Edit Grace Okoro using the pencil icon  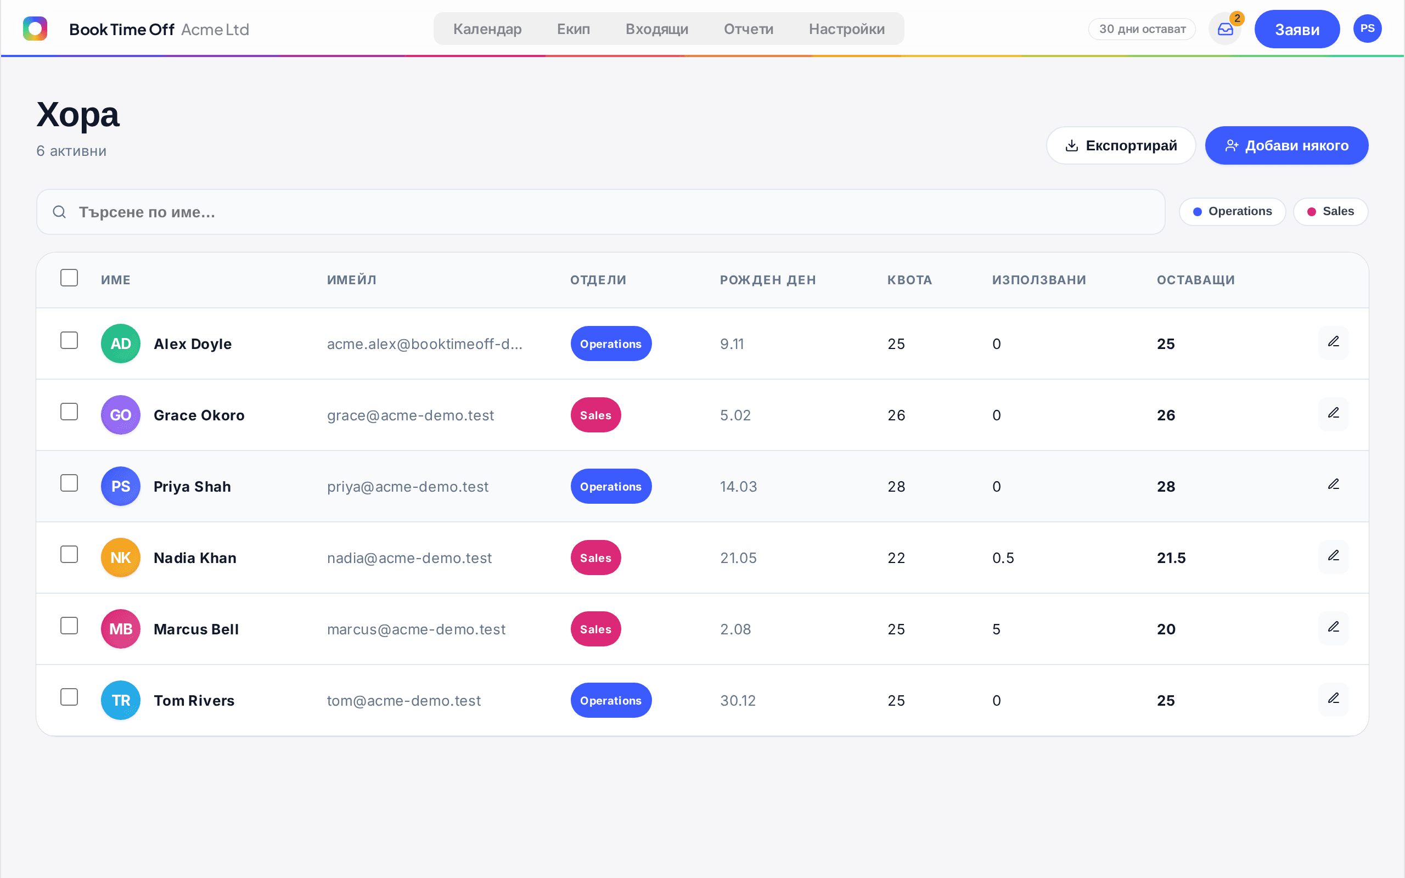[x=1333, y=414]
